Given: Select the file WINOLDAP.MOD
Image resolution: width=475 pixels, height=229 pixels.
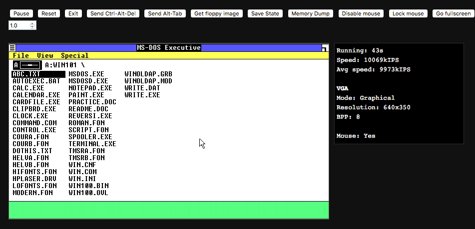Looking at the screenshot, I should 148,81.
